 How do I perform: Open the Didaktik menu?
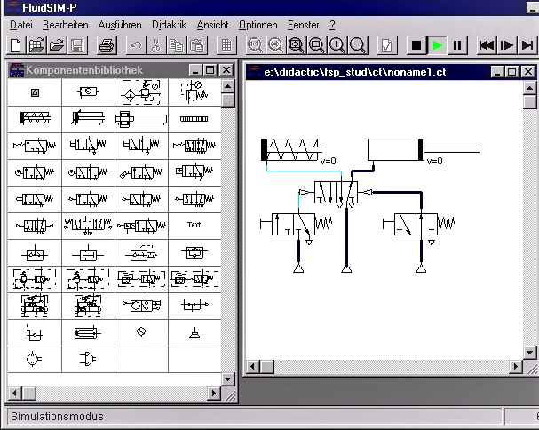point(169,25)
